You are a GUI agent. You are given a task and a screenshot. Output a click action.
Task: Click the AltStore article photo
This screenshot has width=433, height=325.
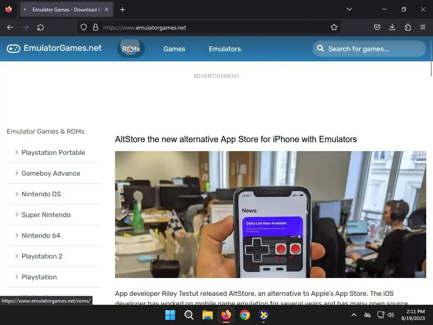coord(271,215)
